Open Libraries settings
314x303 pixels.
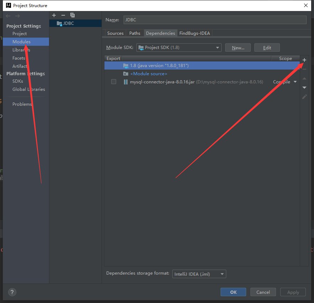tap(21, 50)
